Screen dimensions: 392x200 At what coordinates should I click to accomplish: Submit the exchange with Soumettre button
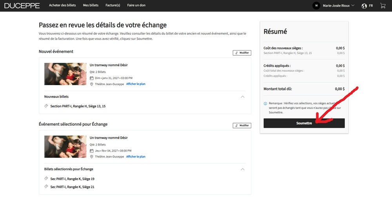tap(304, 123)
